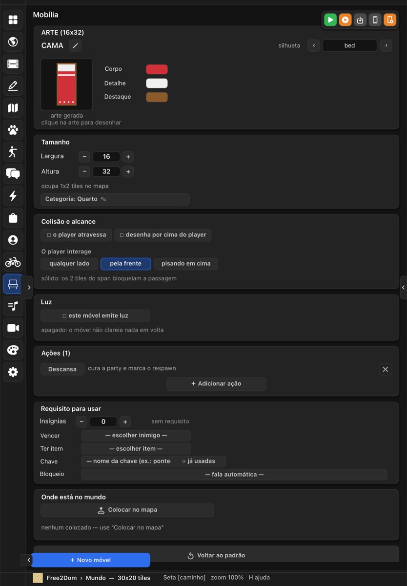
Task: Increase Largura with plus button
Action: pyautogui.click(x=128, y=157)
